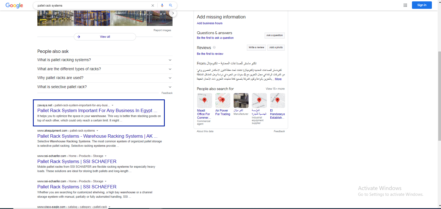
Task: Click the Ask a question button
Action: click(275, 35)
